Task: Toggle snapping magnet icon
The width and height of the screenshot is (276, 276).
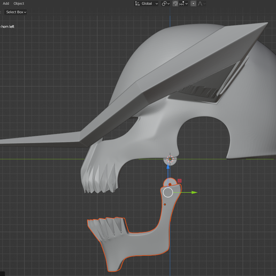Action: click(x=175, y=4)
